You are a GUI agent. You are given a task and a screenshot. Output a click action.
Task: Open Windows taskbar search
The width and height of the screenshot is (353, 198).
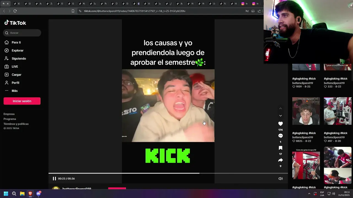tap(14, 194)
